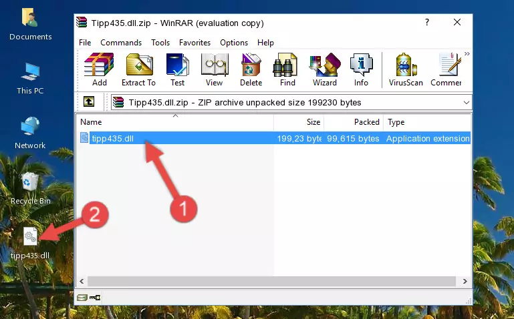
Task: Sort by the Type column header
Action: click(x=427, y=122)
